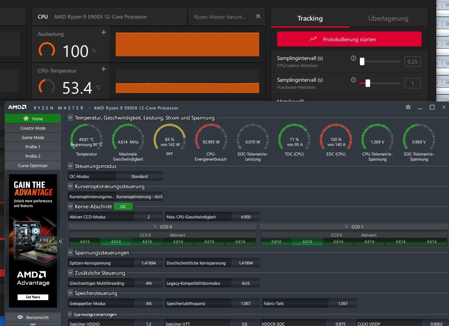Collapse the Speichersteuerung section
The image size is (449, 326).
[x=70, y=293]
